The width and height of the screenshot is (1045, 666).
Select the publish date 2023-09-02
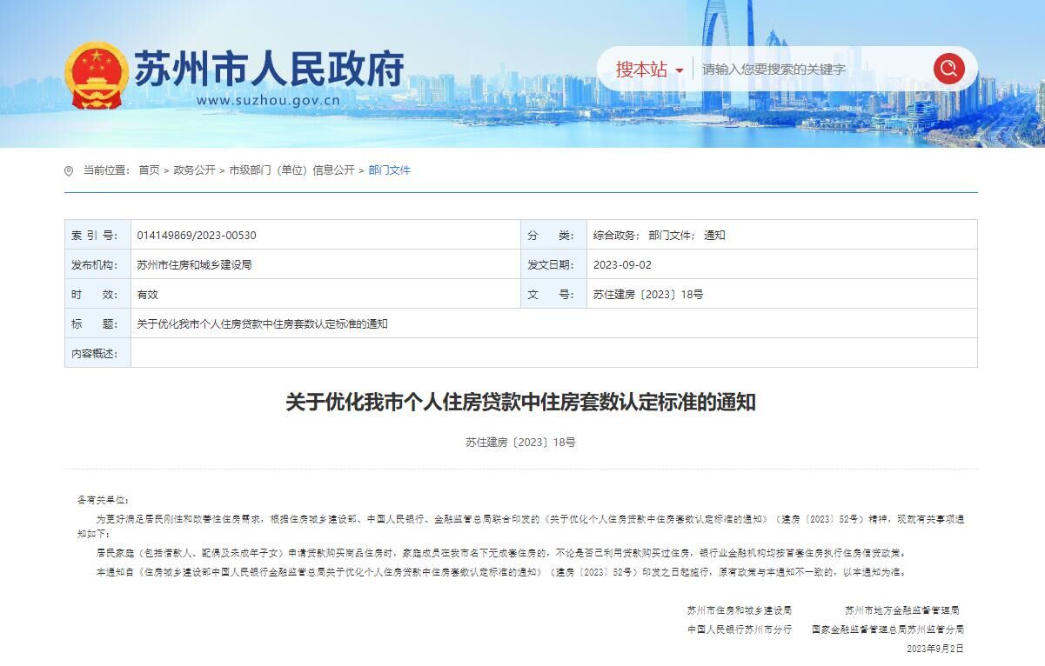coord(622,265)
